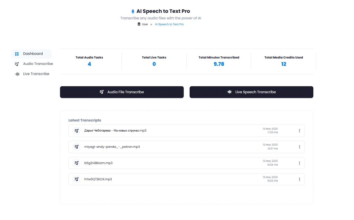Click the 16:57 PM timestamp
Viewport: 354px width, 220px height.
click(272, 149)
